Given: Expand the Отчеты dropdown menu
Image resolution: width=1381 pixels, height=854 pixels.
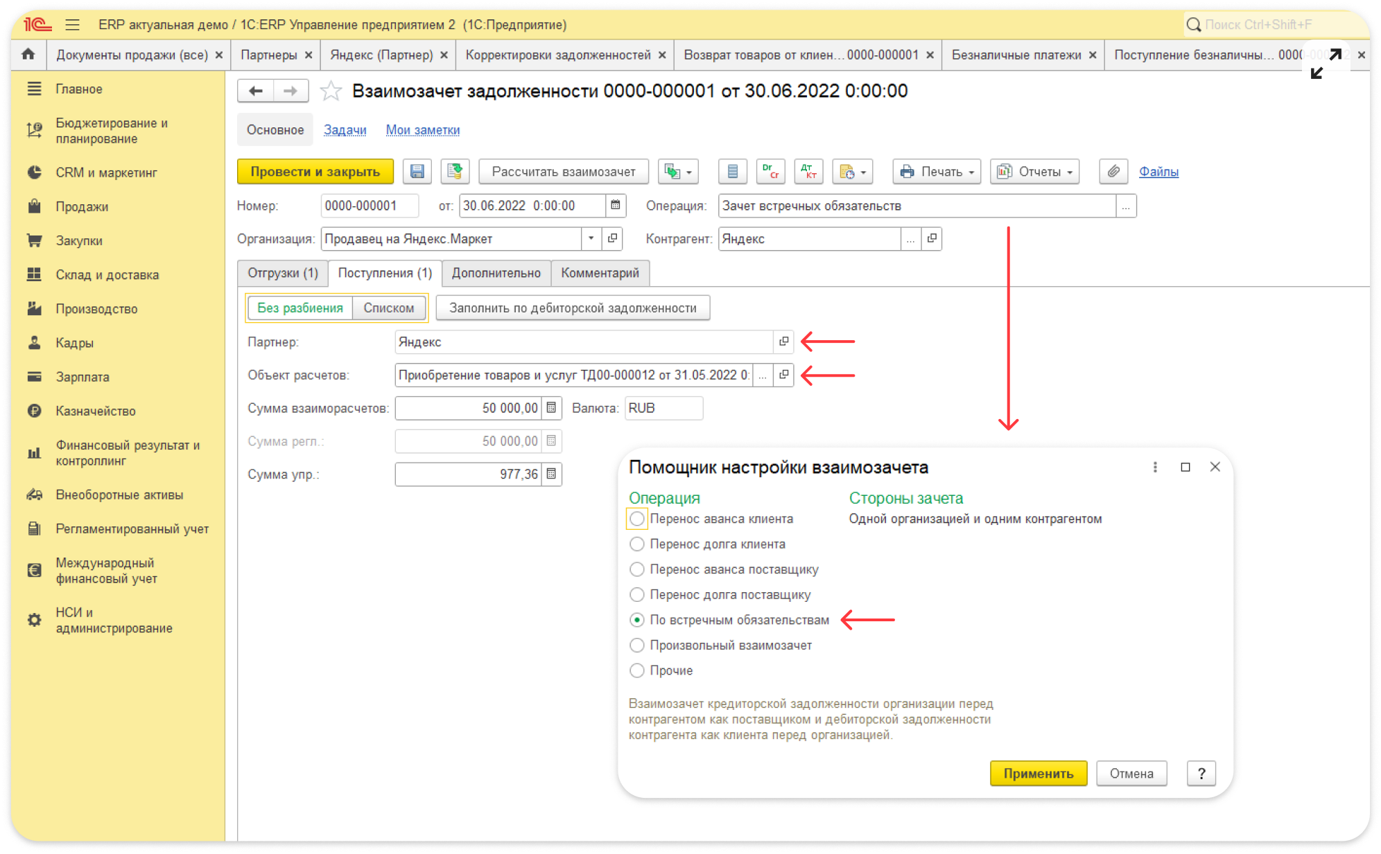Looking at the screenshot, I should coord(1035,172).
